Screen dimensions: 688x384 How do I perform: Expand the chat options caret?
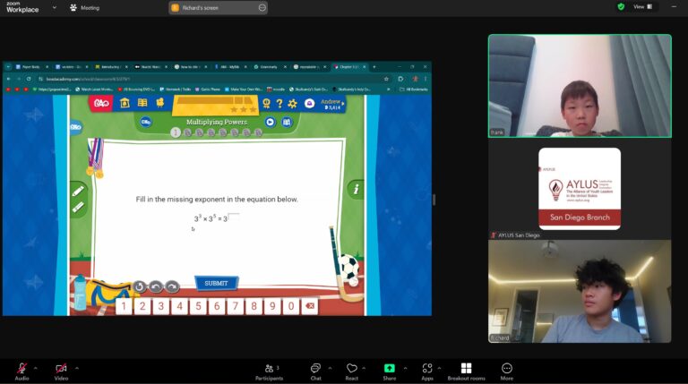(330, 368)
